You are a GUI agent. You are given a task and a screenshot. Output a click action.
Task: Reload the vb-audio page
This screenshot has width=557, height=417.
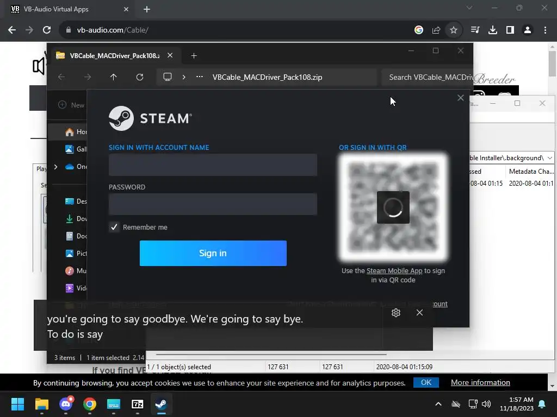click(x=47, y=30)
